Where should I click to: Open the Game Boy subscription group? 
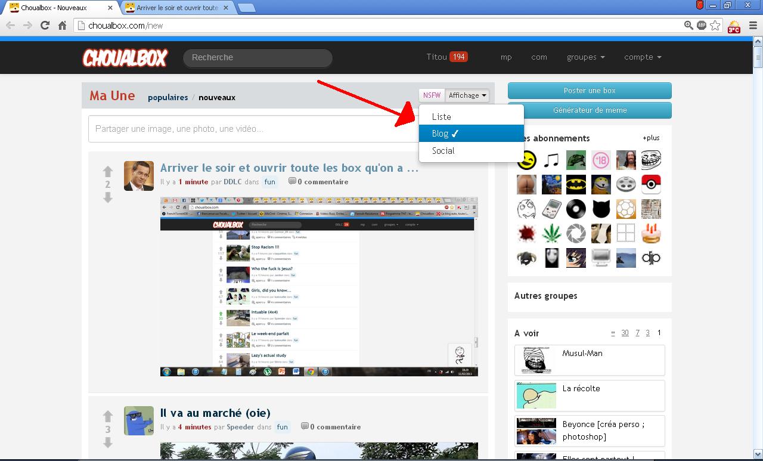point(551,209)
